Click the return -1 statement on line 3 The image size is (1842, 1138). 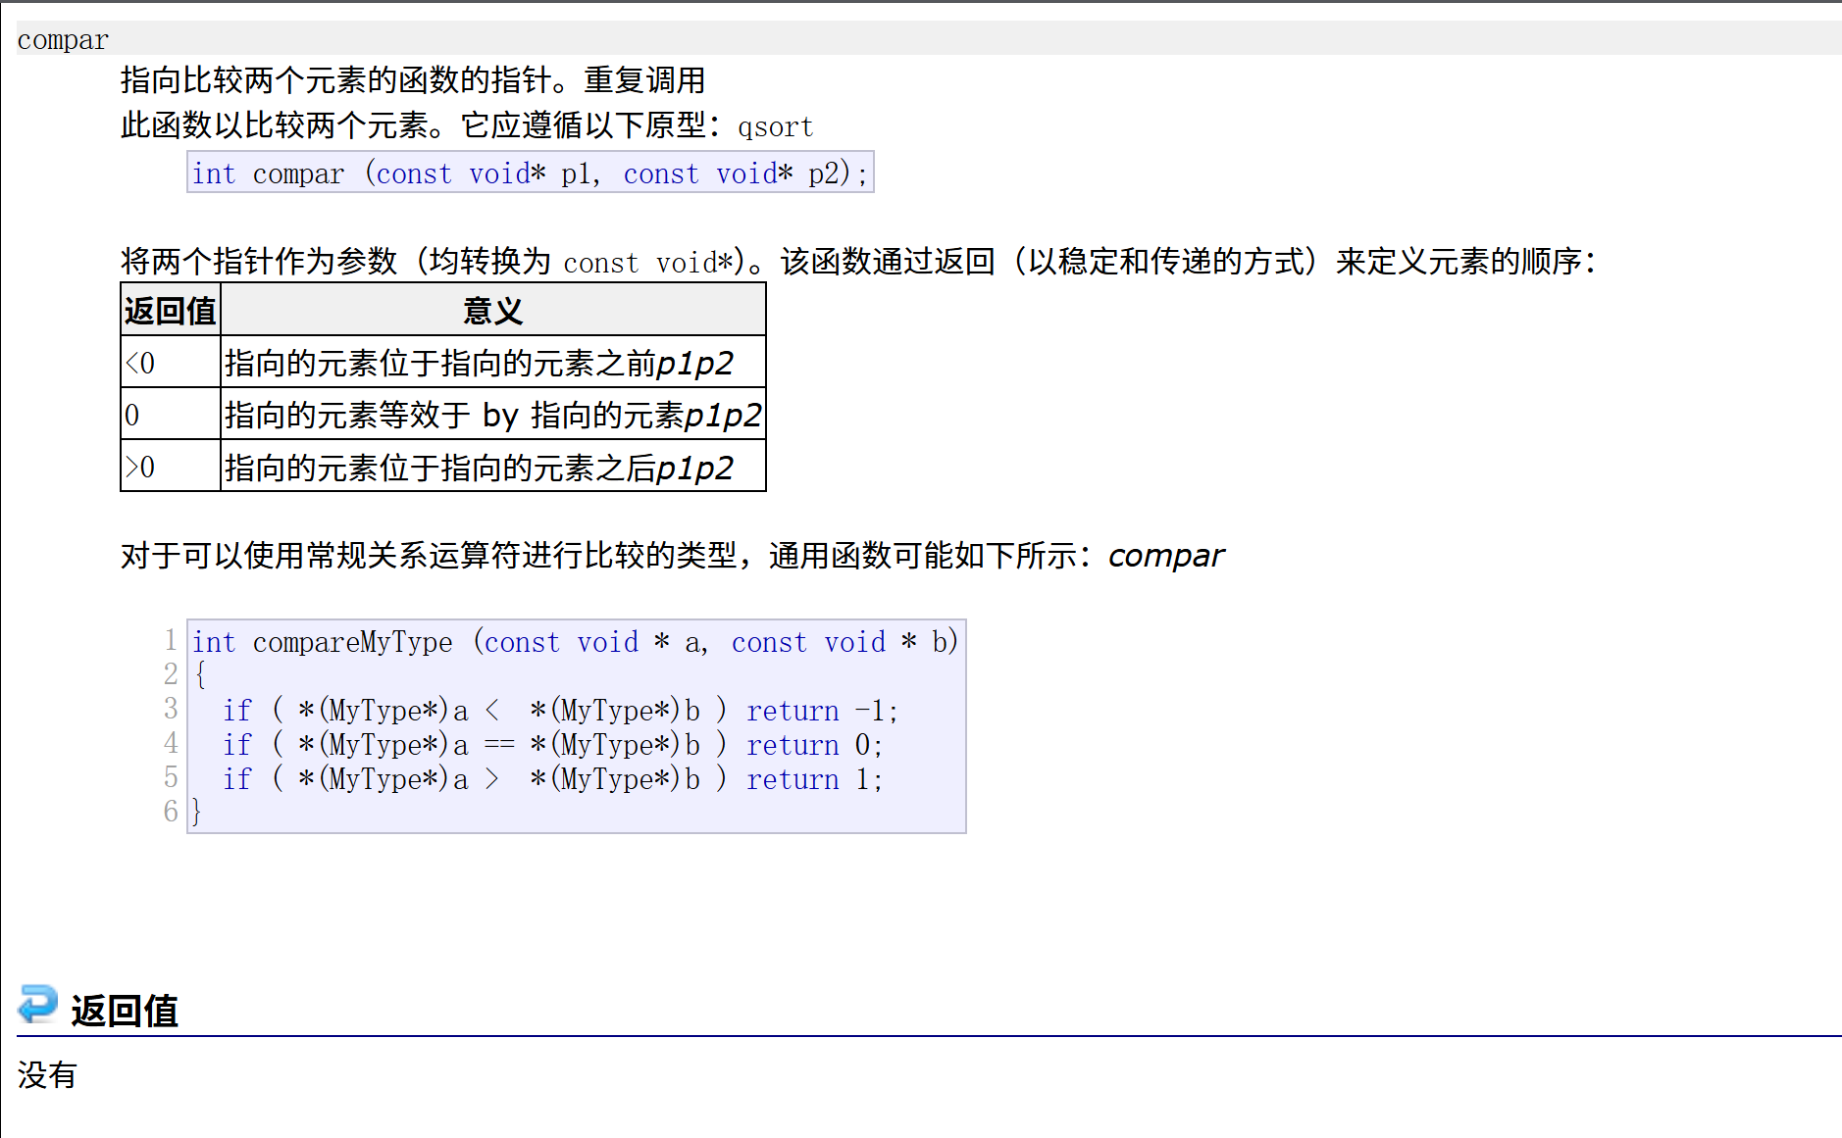tap(820, 710)
